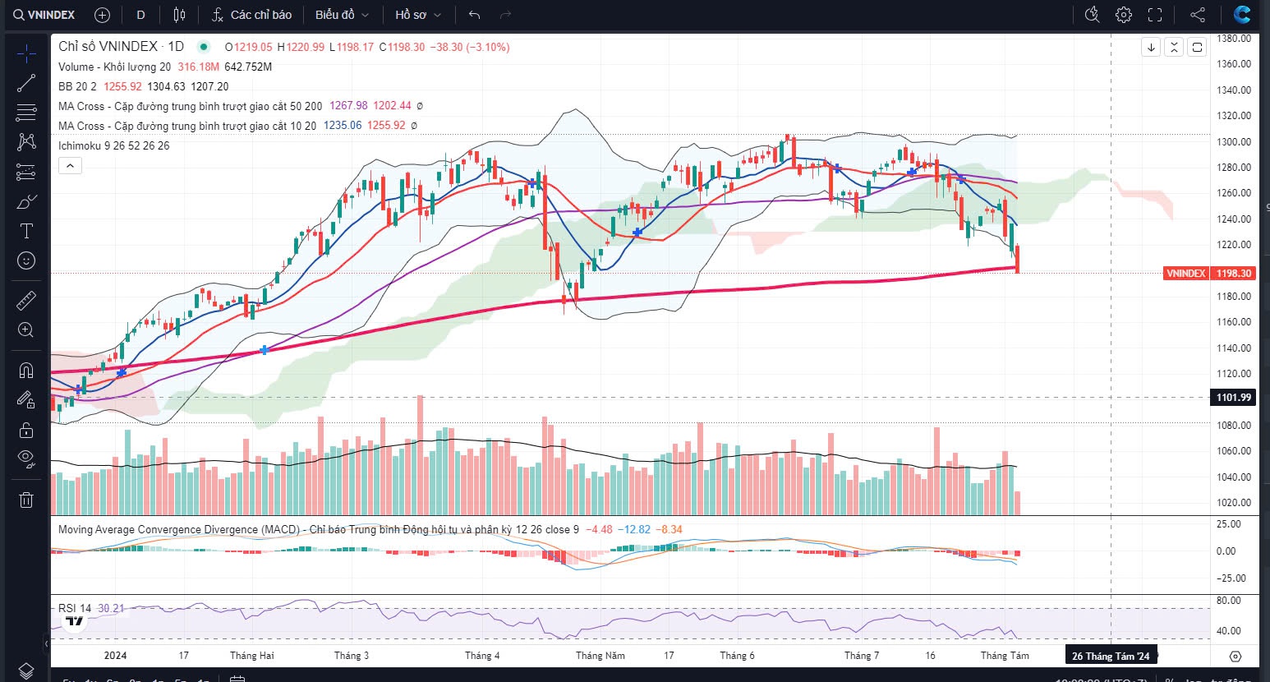Select the ruler measure tool
The image size is (1270, 682).
tap(26, 300)
